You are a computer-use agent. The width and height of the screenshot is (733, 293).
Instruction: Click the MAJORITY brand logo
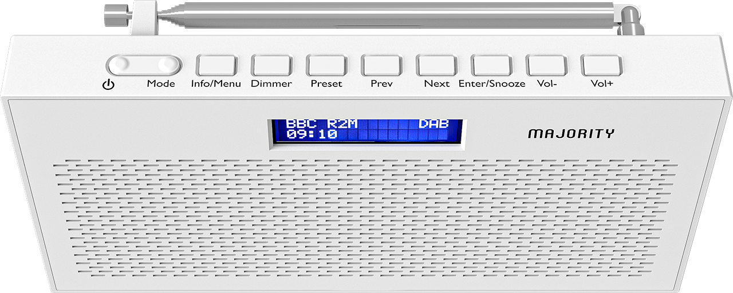coord(571,134)
